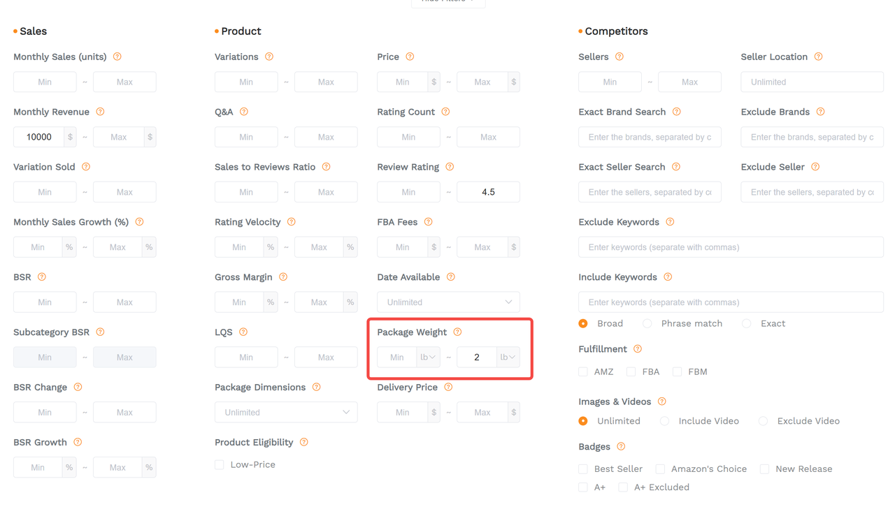Choose the Include Video radio option
Screen dimensions: 895x509
tap(665, 421)
